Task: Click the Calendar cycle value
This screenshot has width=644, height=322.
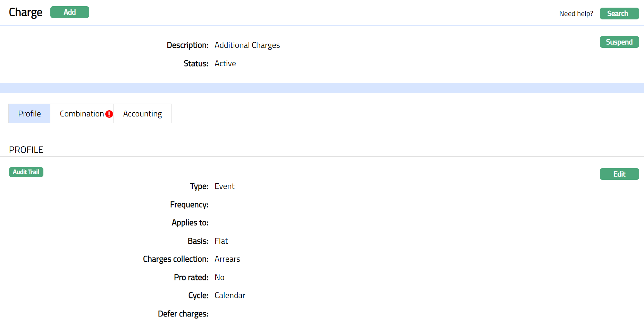Action: pos(229,295)
